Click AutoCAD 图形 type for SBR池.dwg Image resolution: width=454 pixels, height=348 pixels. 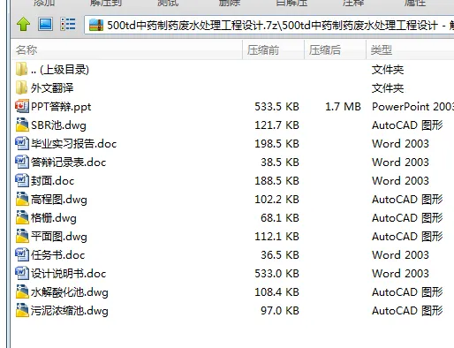(407, 125)
